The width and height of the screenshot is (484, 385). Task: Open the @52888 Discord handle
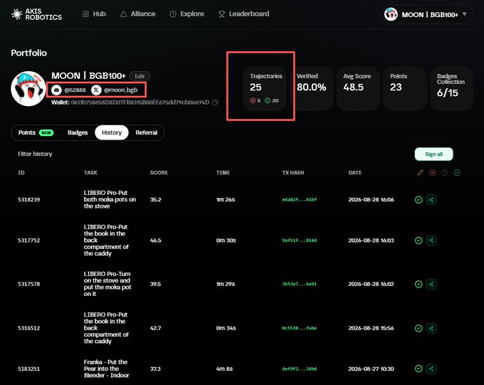[x=75, y=90]
